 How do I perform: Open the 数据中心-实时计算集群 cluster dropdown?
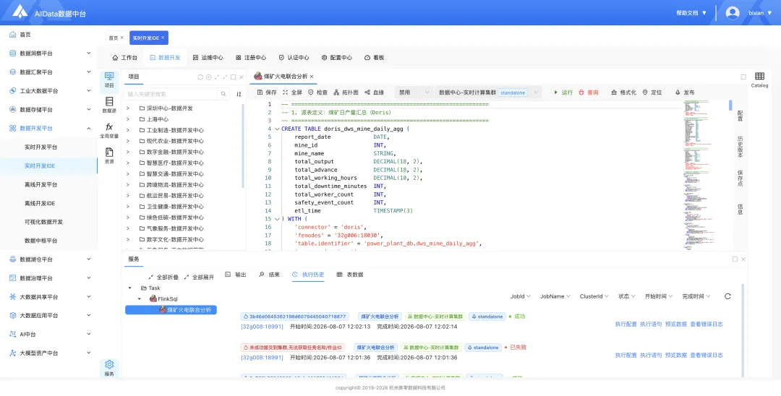pyautogui.click(x=489, y=92)
